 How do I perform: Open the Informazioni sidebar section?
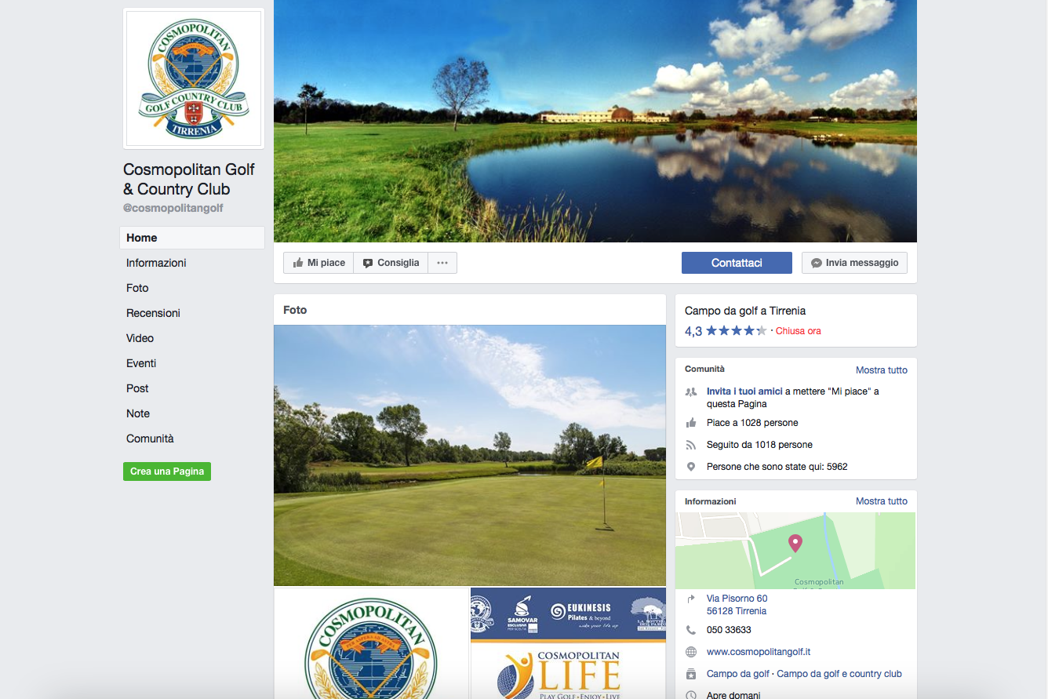[x=156, y=263]
